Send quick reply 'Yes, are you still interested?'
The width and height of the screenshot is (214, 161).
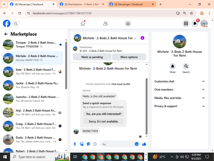pos(104,114)
